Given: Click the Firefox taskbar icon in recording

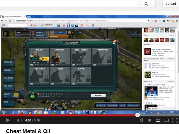Looking at the screenshot, I should (22, 113).
